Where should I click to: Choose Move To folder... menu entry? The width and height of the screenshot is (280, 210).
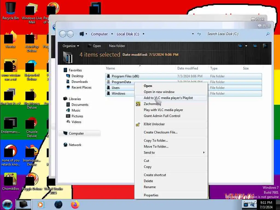pos(171,147)
